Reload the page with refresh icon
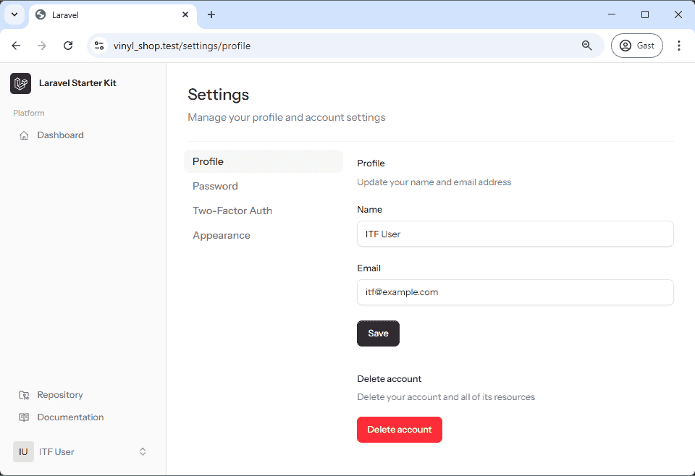Viewport: 695px width, 476px height. tap(68, 46)
